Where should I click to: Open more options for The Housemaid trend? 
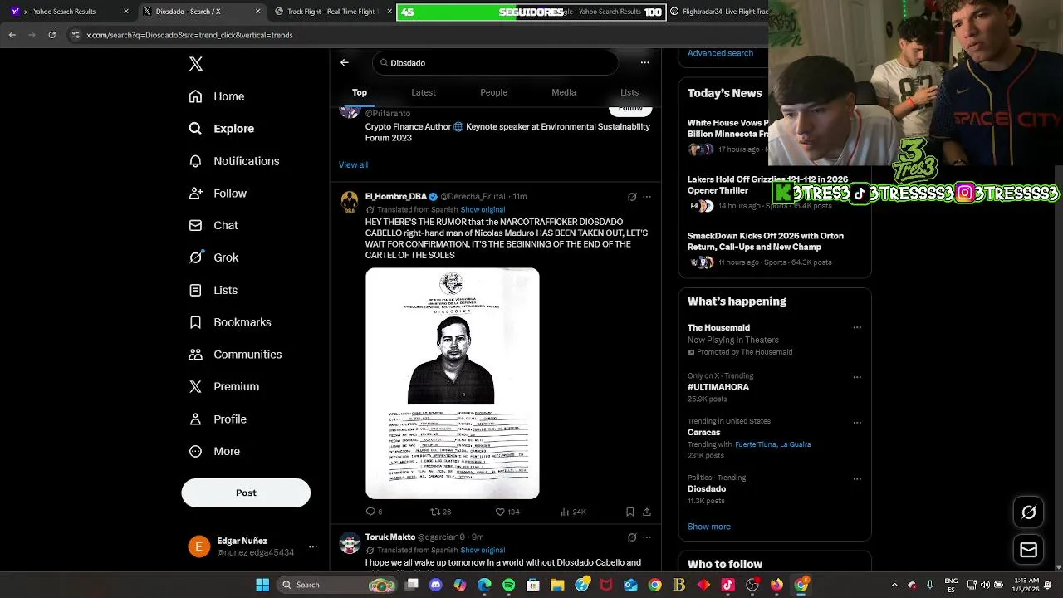coord(857,327)
